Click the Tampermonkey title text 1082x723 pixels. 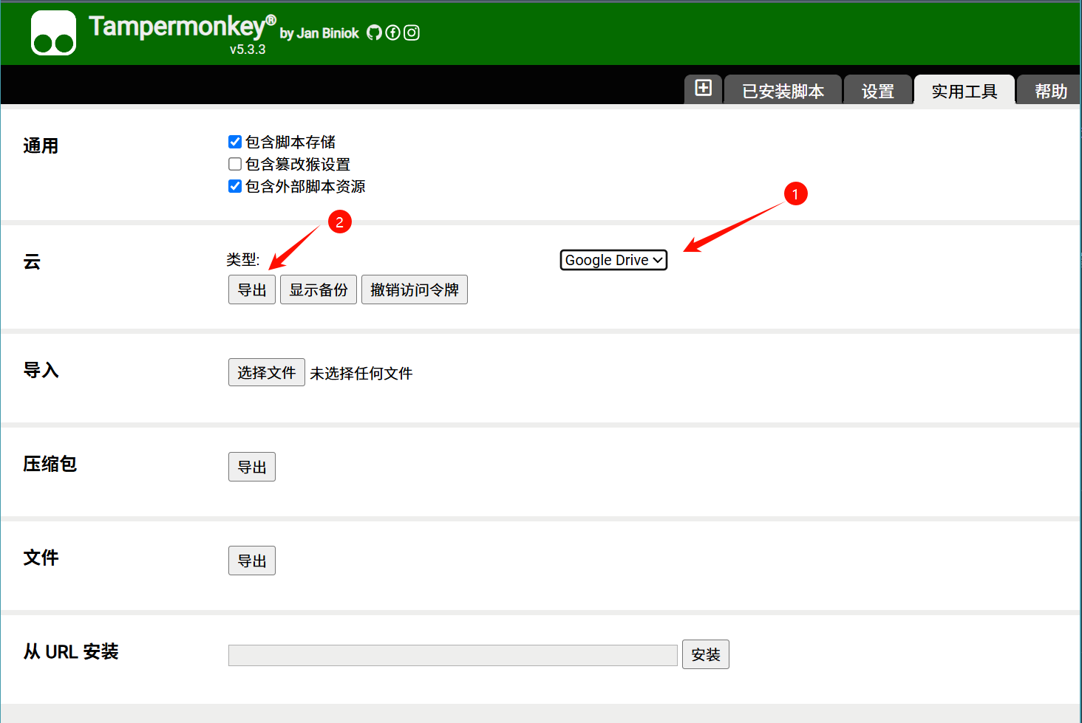pos(182,27)
